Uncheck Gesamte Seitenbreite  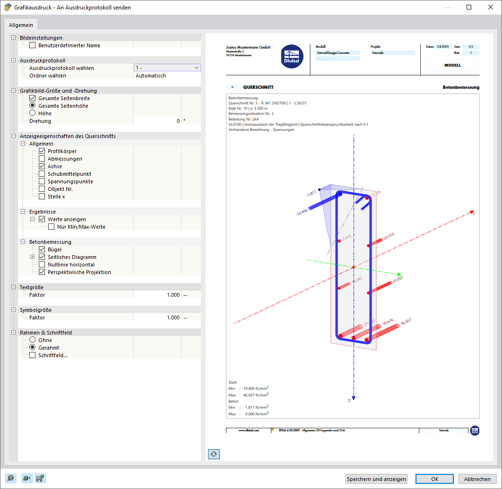tap(32, 98)
